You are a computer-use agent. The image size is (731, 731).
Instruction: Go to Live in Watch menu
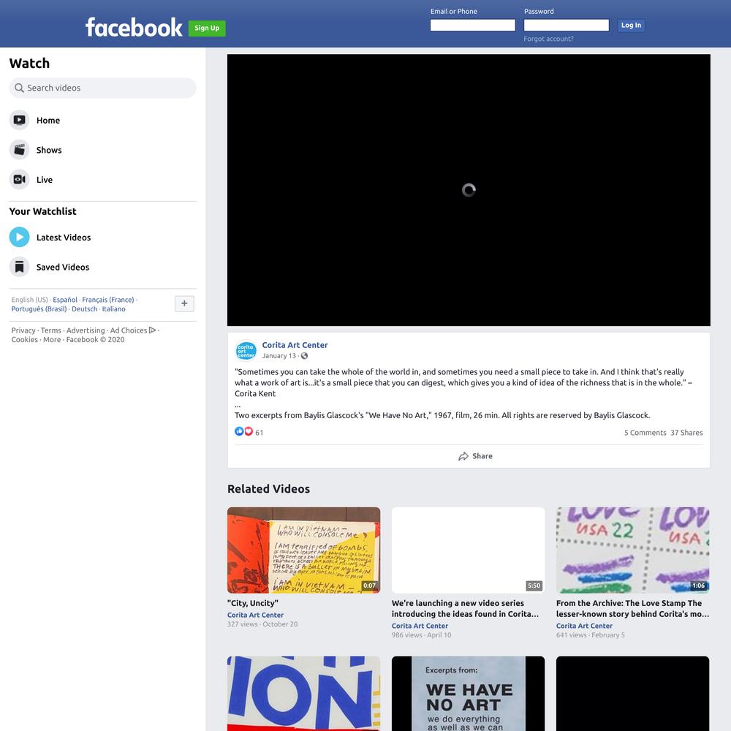coord(45,180)
